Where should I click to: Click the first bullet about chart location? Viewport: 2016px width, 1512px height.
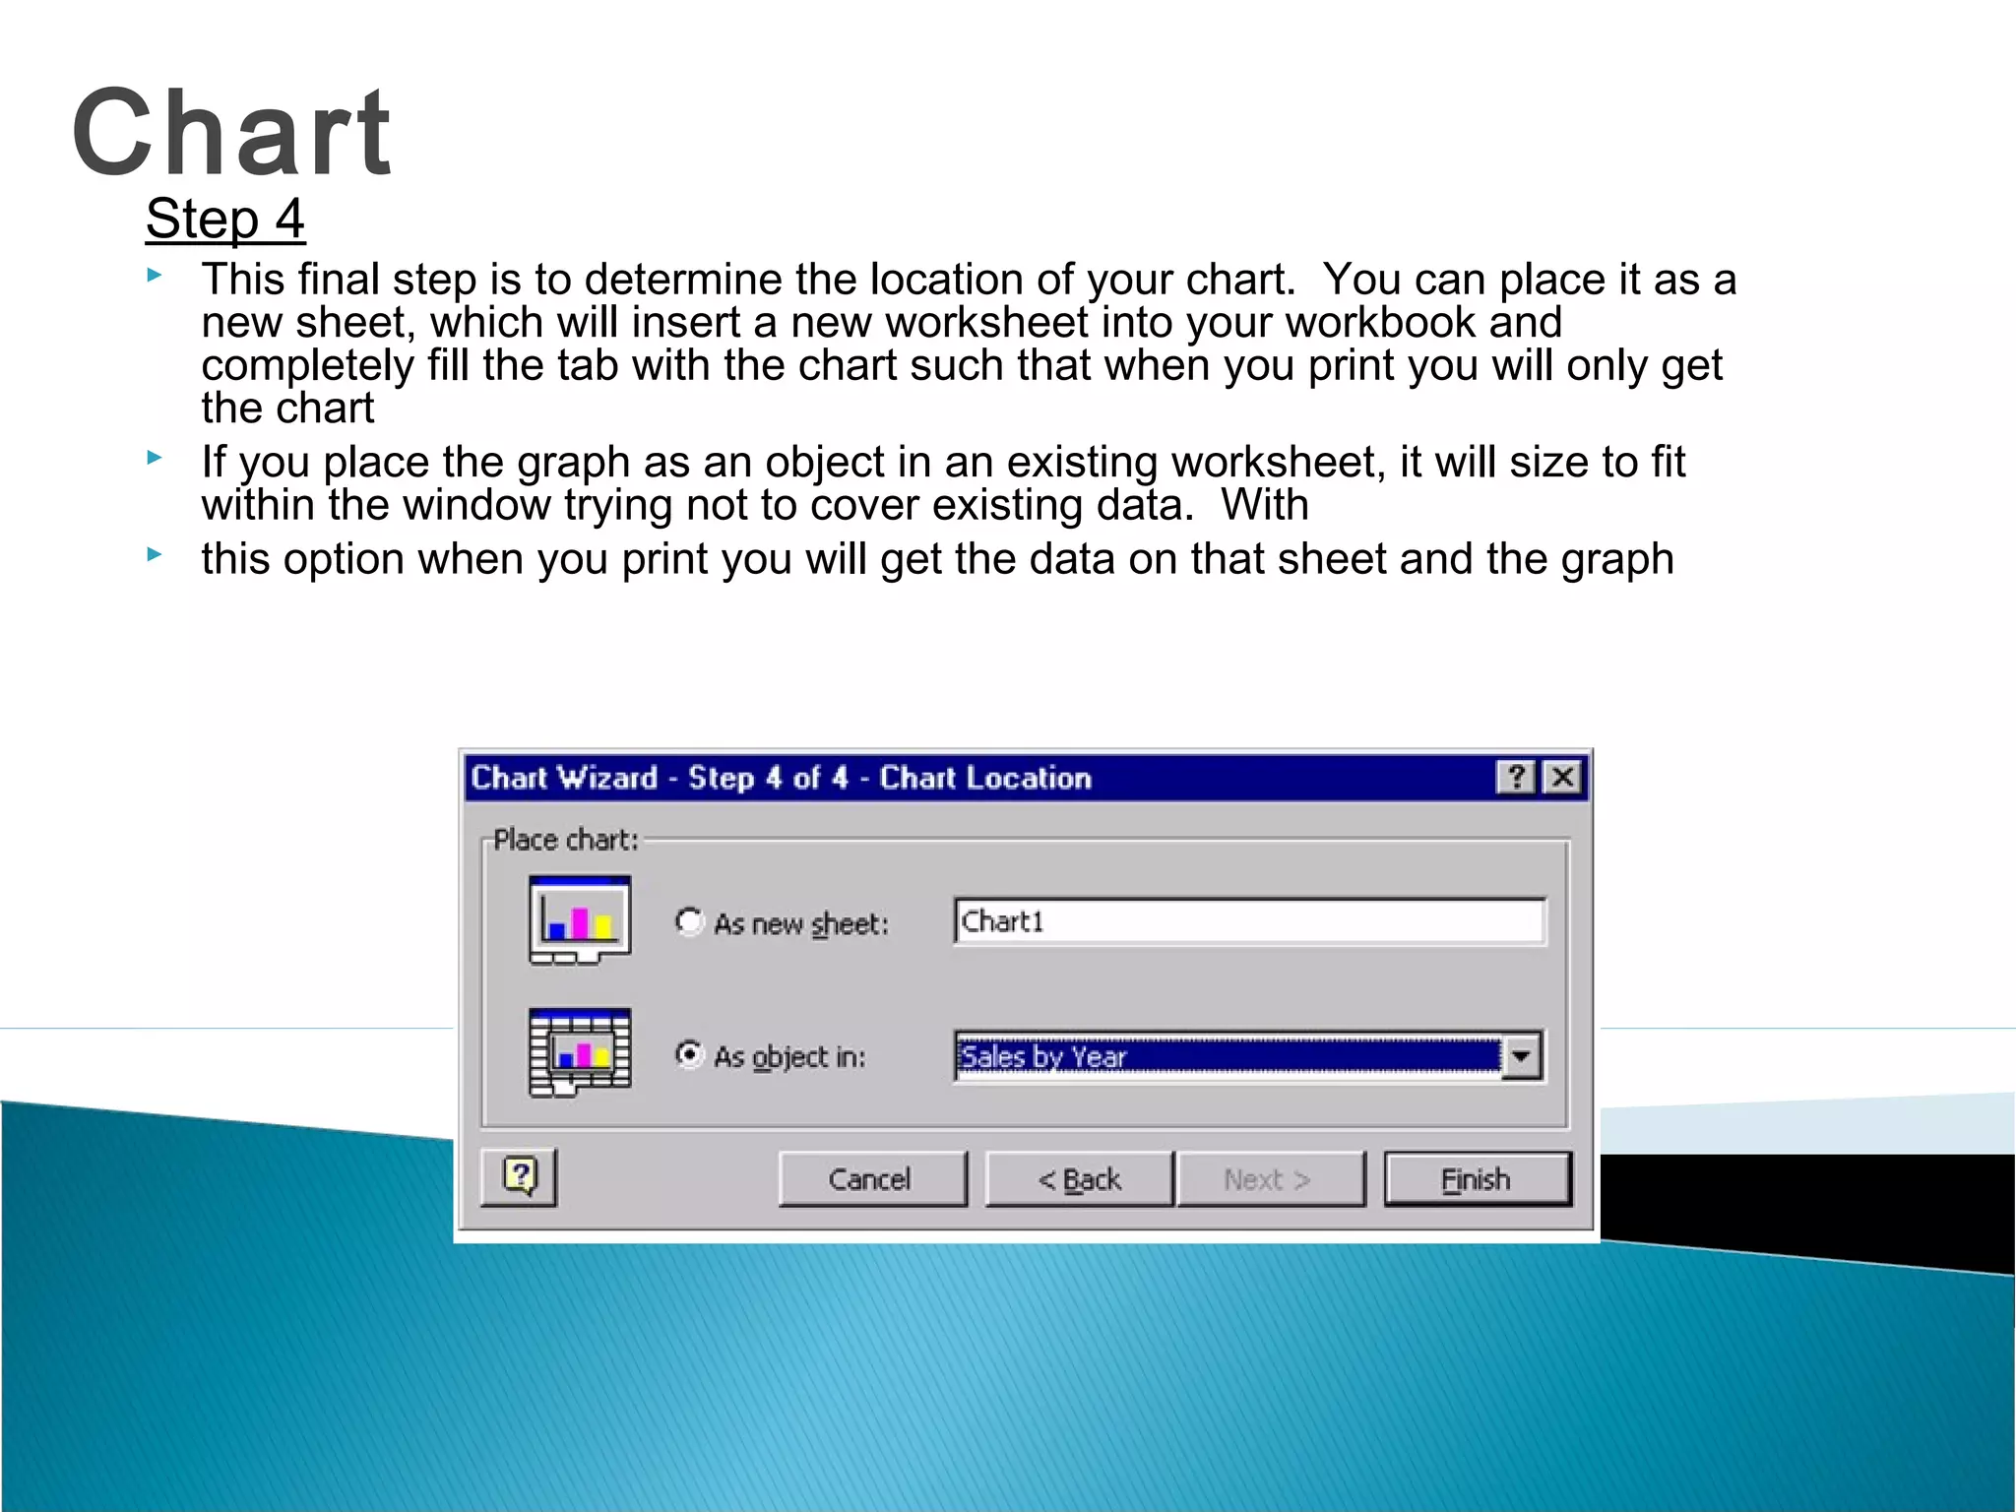pyautogui.click(x=969, y=344)
